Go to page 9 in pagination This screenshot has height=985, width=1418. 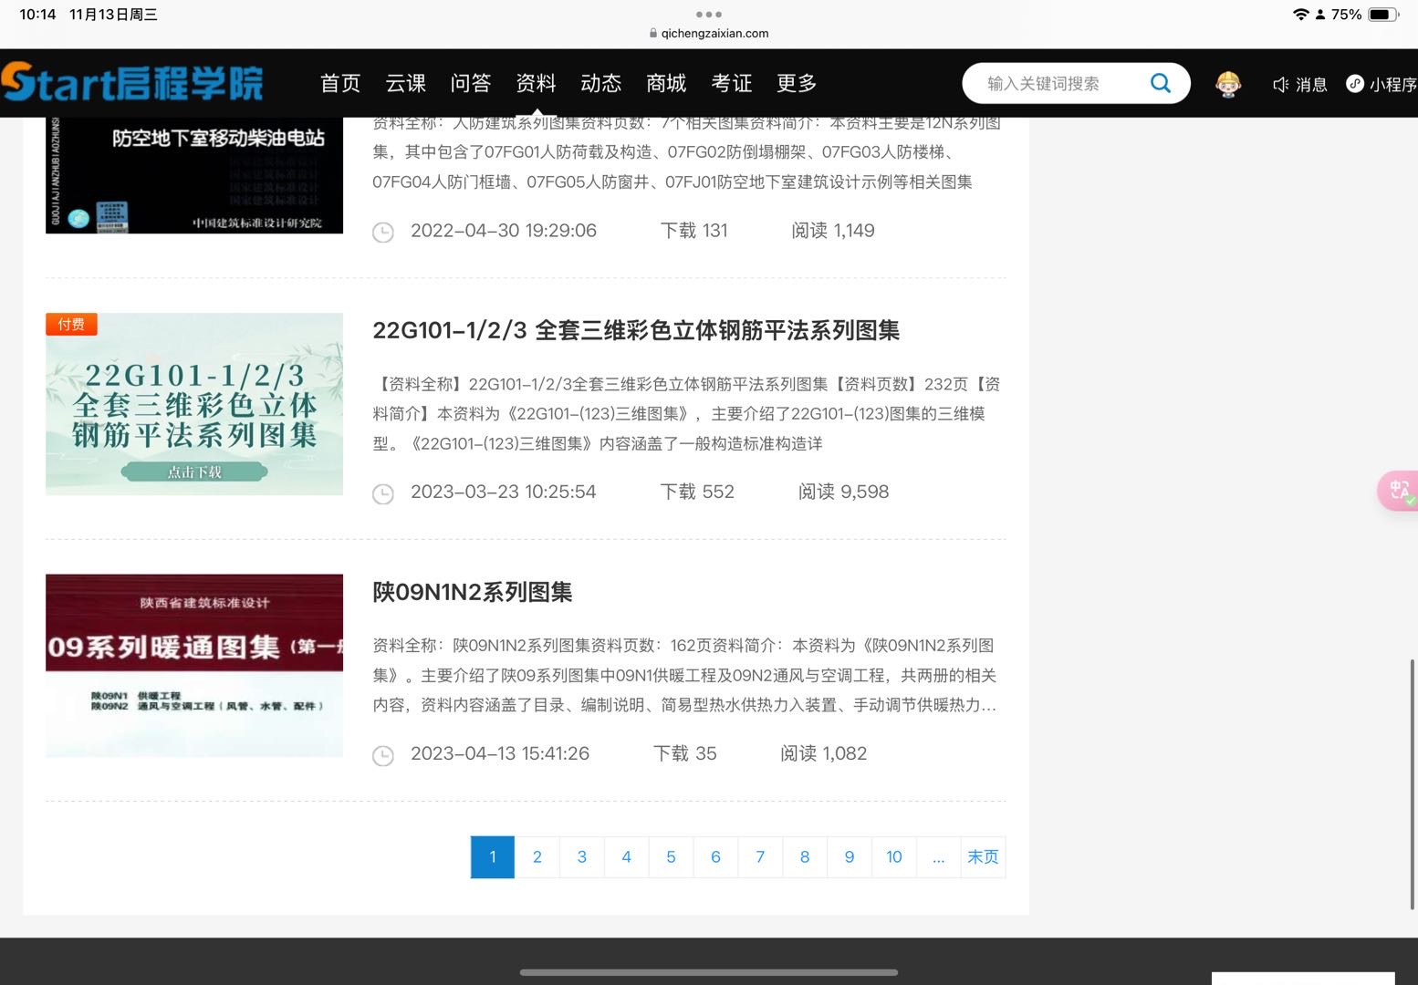point(850,856)
